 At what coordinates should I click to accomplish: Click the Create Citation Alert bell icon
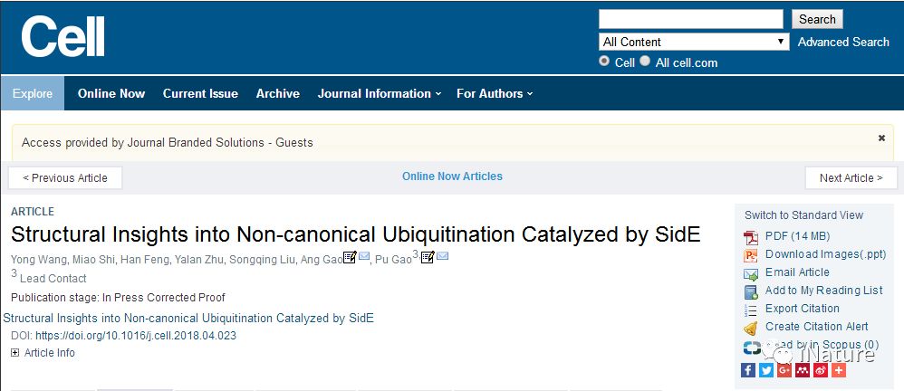point(751,329)
